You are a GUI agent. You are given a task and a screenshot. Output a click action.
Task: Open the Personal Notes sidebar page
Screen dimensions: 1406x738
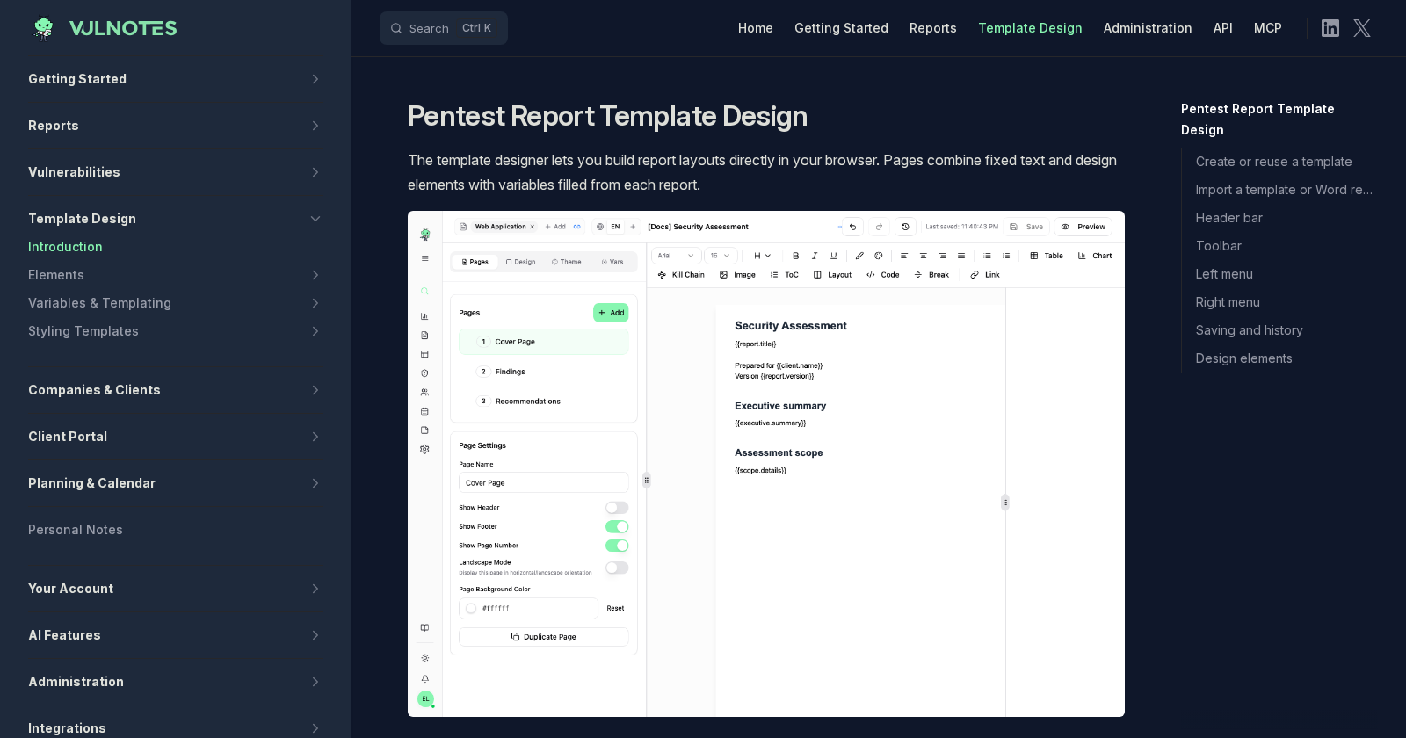pyautogui.click(x=76, y=530)
